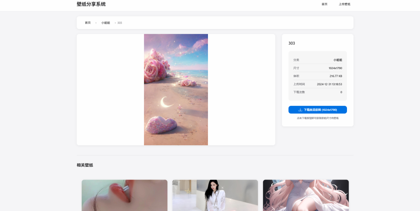Open the 小姐姐 breadcrumb category

[x=106, y=23]
